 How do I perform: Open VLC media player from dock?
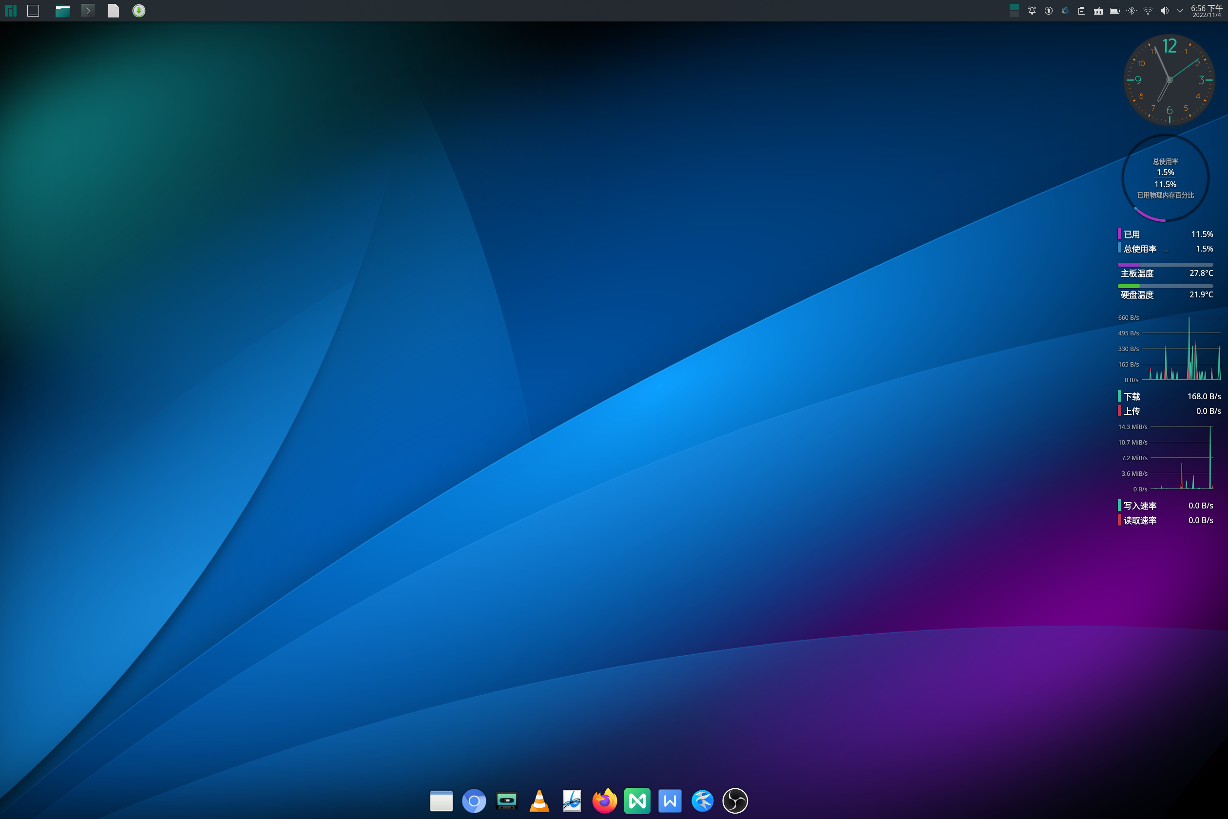(539, 800)
